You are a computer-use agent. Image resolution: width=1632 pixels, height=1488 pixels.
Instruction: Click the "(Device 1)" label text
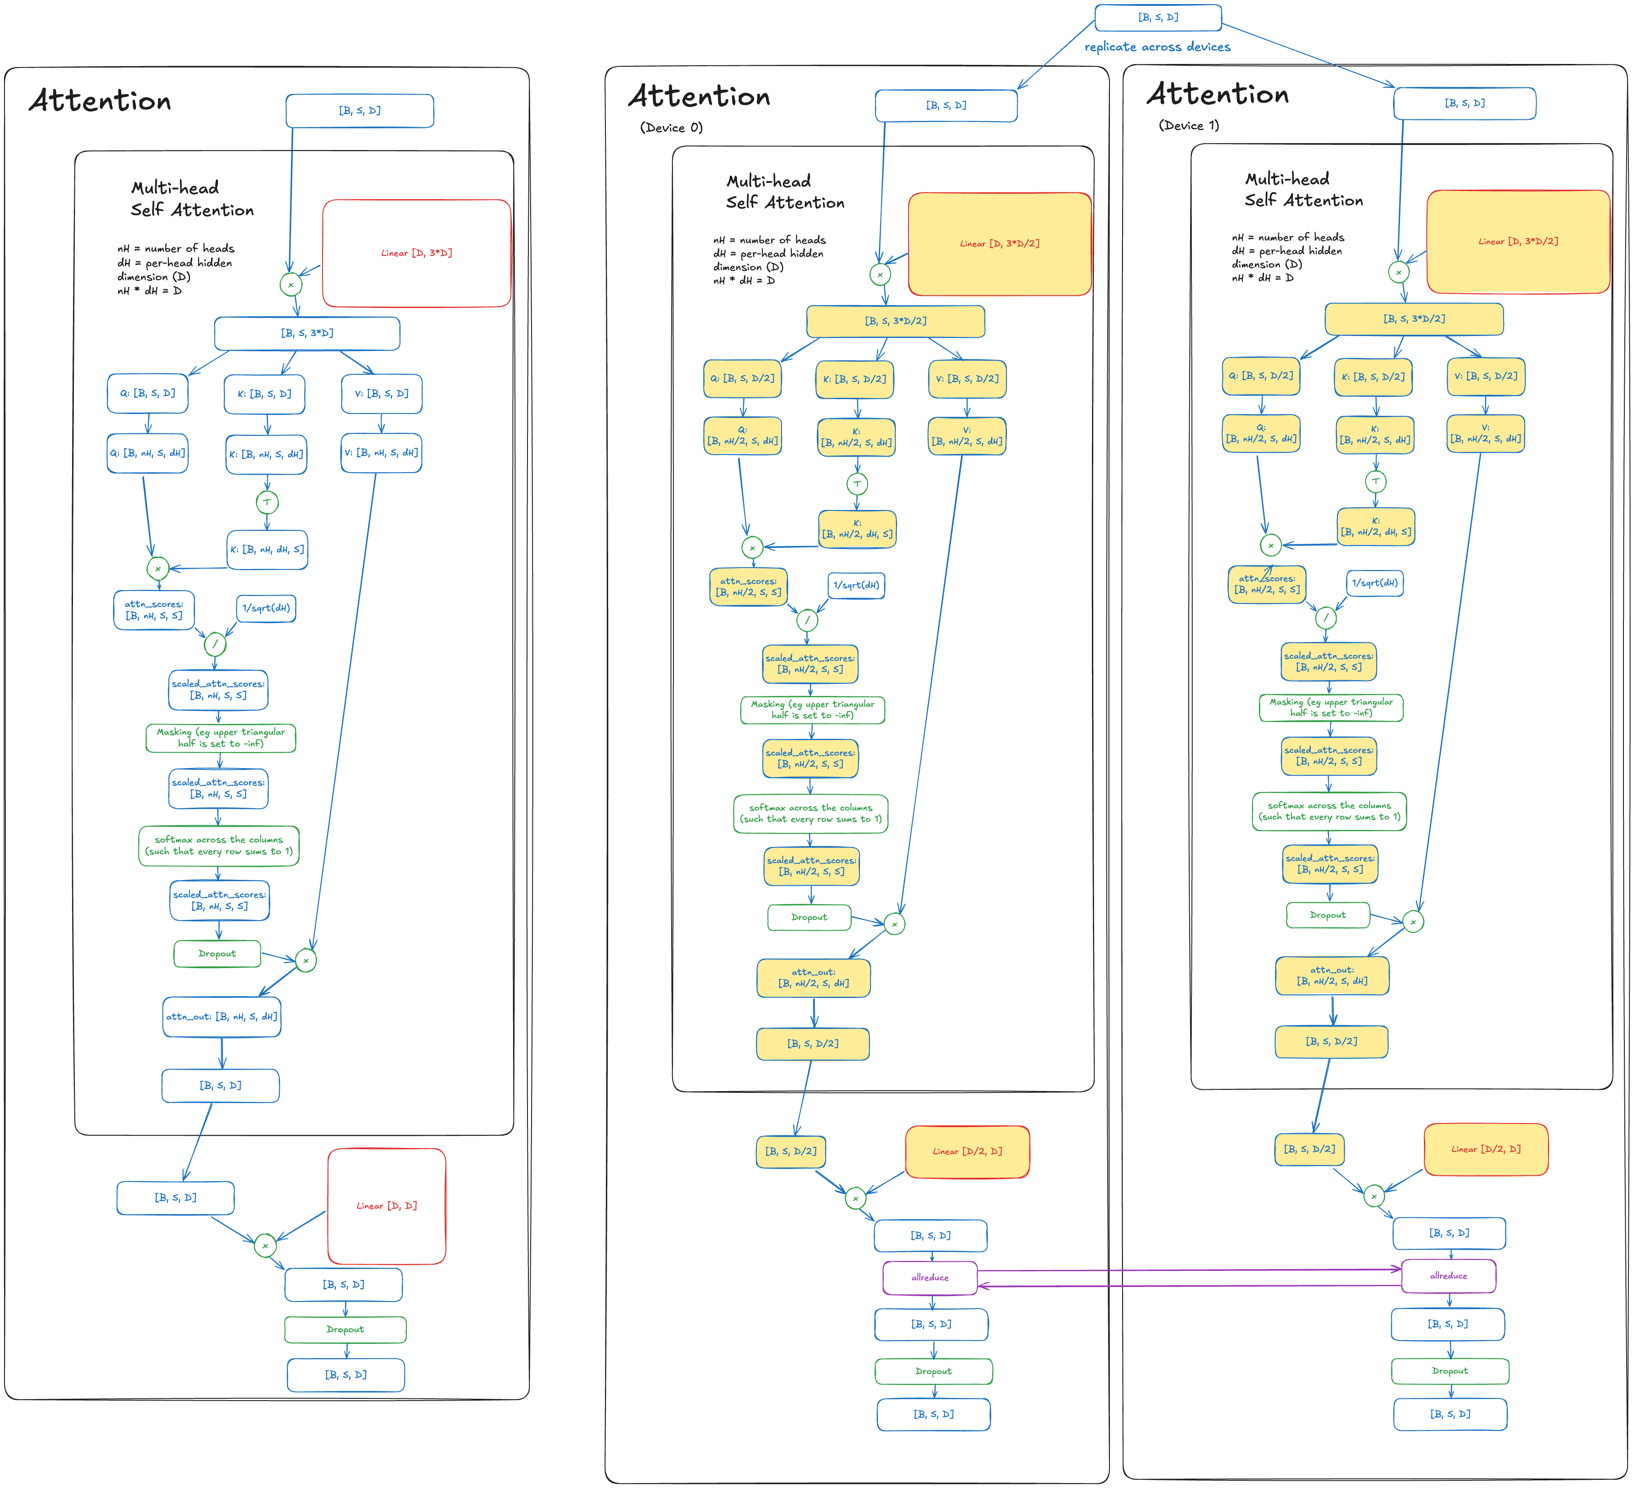1188,126
